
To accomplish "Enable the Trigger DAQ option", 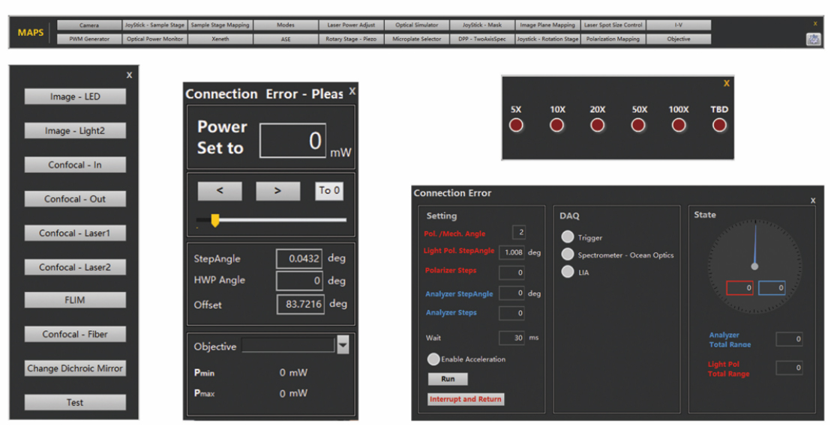I will (568, 237).
